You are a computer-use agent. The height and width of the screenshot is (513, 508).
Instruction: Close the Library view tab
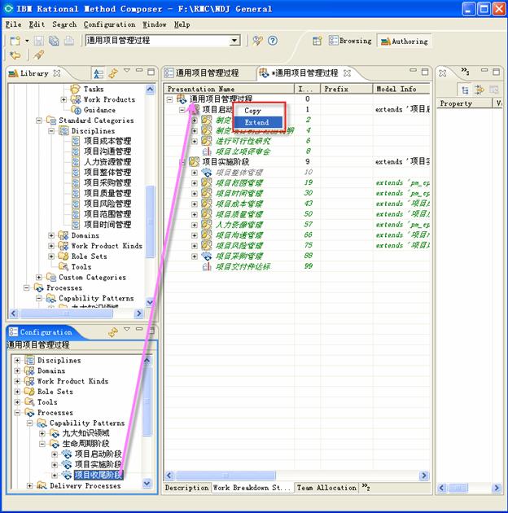click(x=57, y=73)
